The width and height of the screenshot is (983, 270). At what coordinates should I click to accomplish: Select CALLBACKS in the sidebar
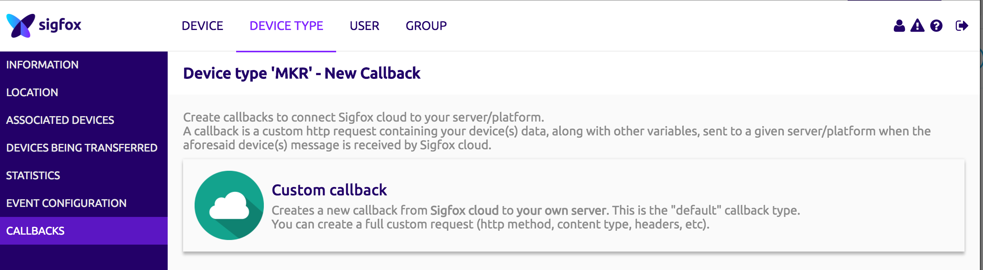pyautogui.click(x=35, y=231)
